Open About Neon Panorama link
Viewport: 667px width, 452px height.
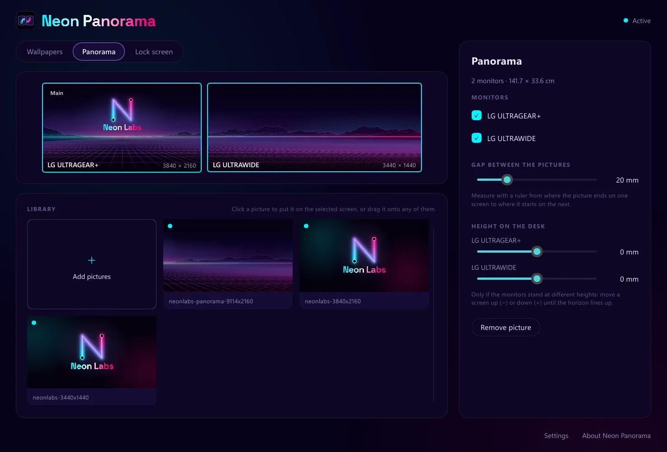pos(616,436)
